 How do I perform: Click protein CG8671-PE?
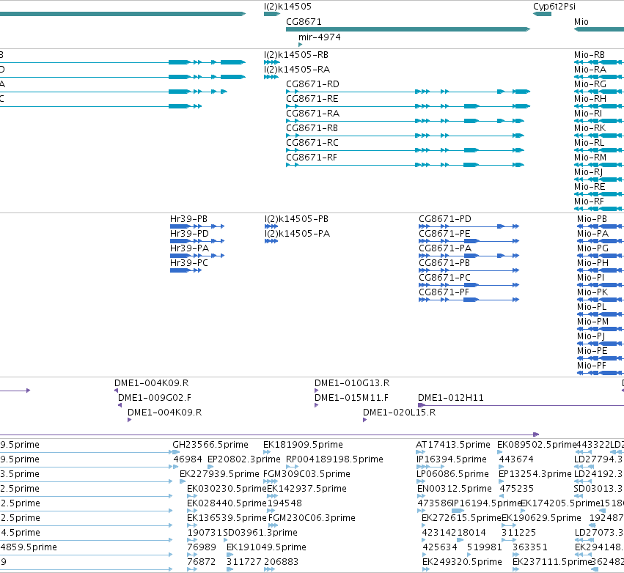pyautogui.click(x=444, y=234)
